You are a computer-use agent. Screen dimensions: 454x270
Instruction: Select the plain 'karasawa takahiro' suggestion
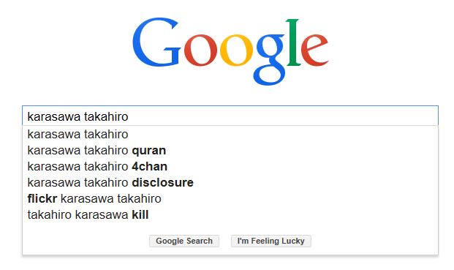230,135
